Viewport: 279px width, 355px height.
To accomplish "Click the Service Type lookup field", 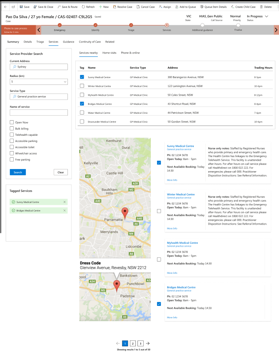I will pos(39,97).
